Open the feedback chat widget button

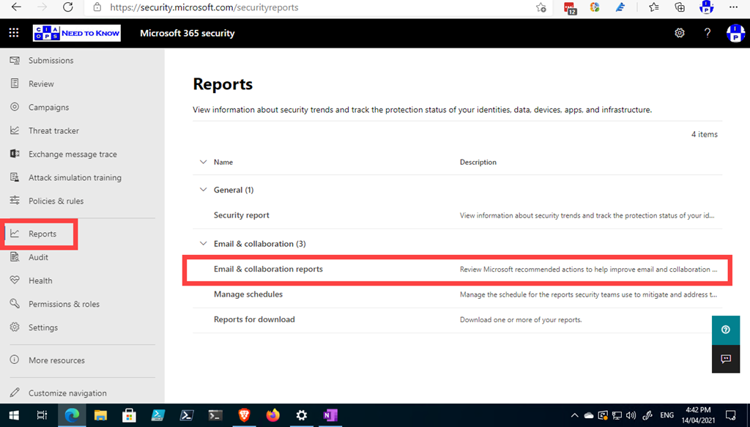[725, 359]
